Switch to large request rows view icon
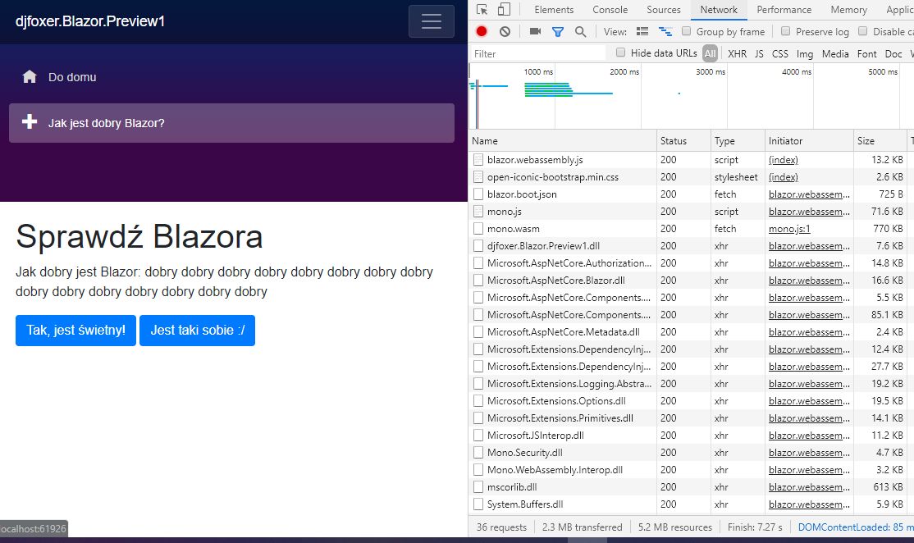Screen dimensions: 914x543 click(x=642, y=31)
